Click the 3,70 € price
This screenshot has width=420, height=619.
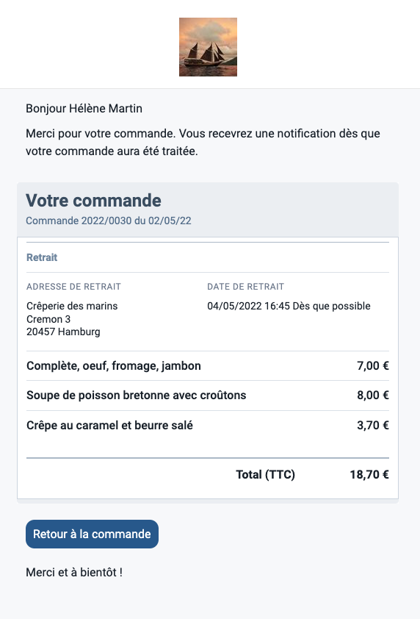(x=373, y=425)
